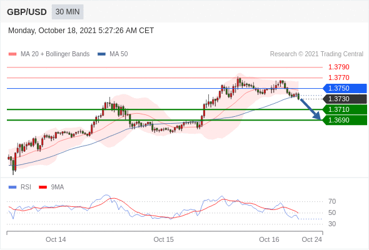Image resolution: width=369 pixels, height=250 pixels.
Task: Click the 1.3770 red resistance label
Action: click(338, 77)
